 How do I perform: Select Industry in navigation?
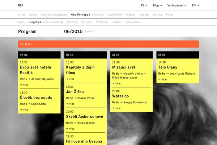point(144,14)
